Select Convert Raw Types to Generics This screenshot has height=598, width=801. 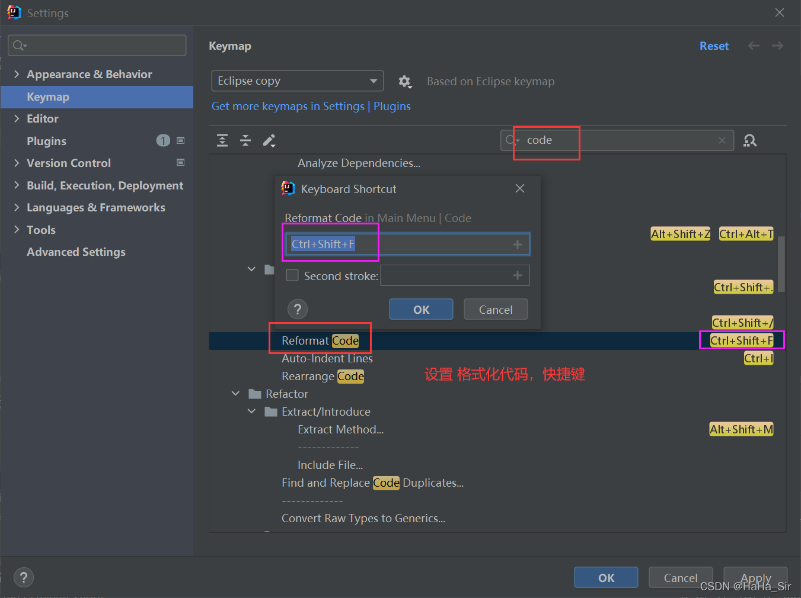coord(363,518)
